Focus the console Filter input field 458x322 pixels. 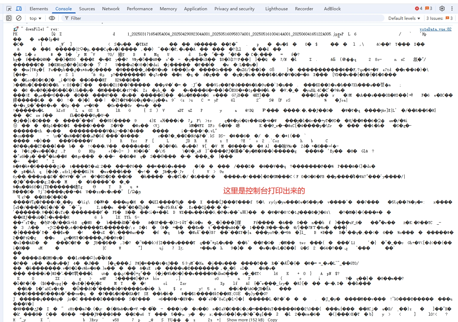(x=223, y=18)
